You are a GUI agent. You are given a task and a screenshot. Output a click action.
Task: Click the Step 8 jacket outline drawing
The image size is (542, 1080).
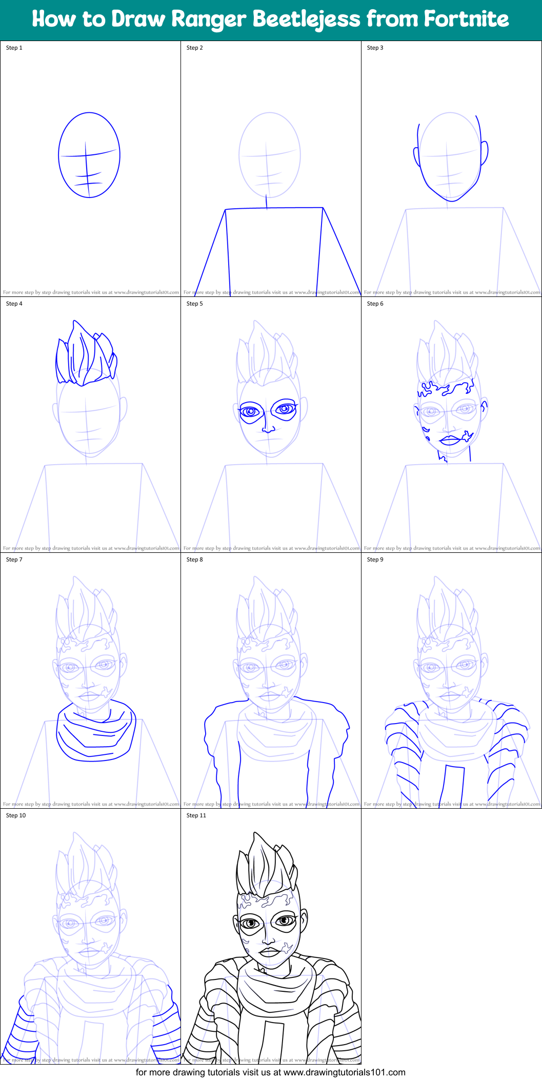(x=277, y=752)
